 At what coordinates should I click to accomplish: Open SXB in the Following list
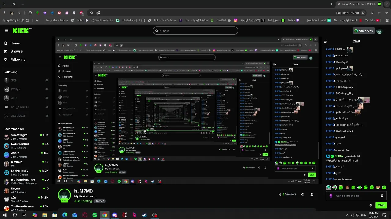tap(26, 80)
